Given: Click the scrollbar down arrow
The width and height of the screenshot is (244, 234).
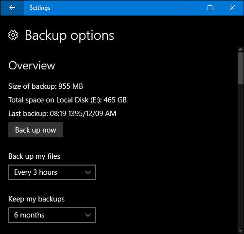Looking at the screenshot, I should (x=241, y=231).
